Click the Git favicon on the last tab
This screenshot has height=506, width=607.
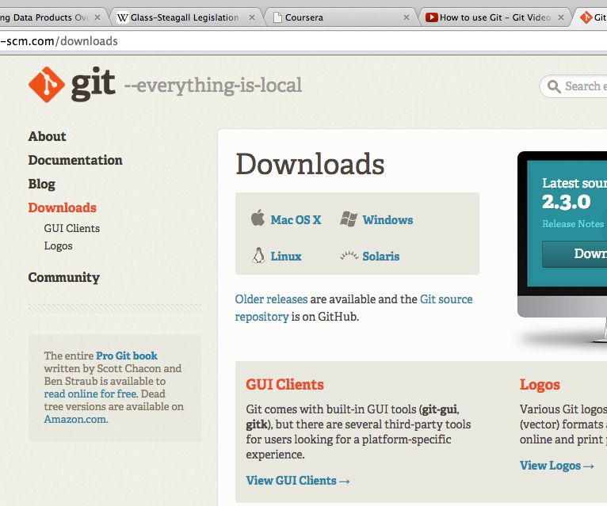click(x=586, y=17)
